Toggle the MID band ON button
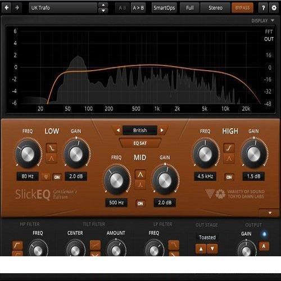The height and width of the screenshot is (281, 281). coord(140,203)
